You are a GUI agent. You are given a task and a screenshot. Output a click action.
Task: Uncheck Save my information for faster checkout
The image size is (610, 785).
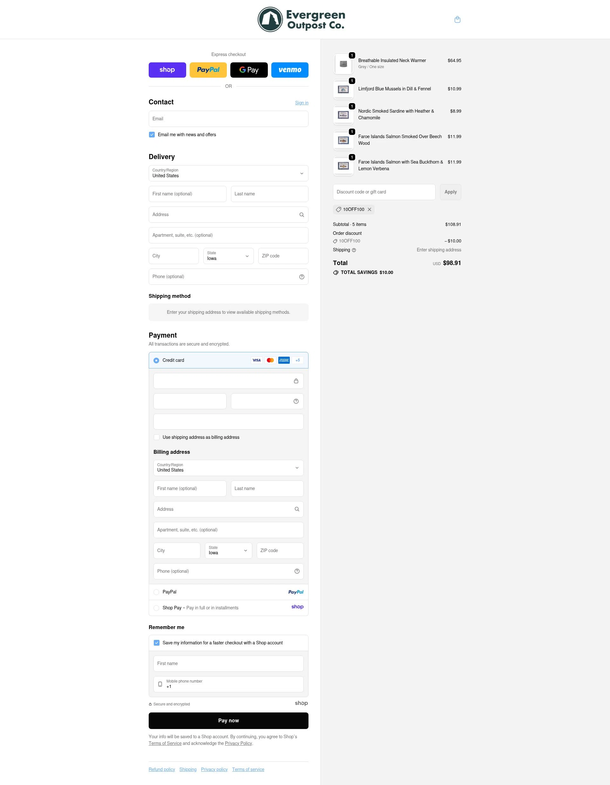(x=156, y=643)
